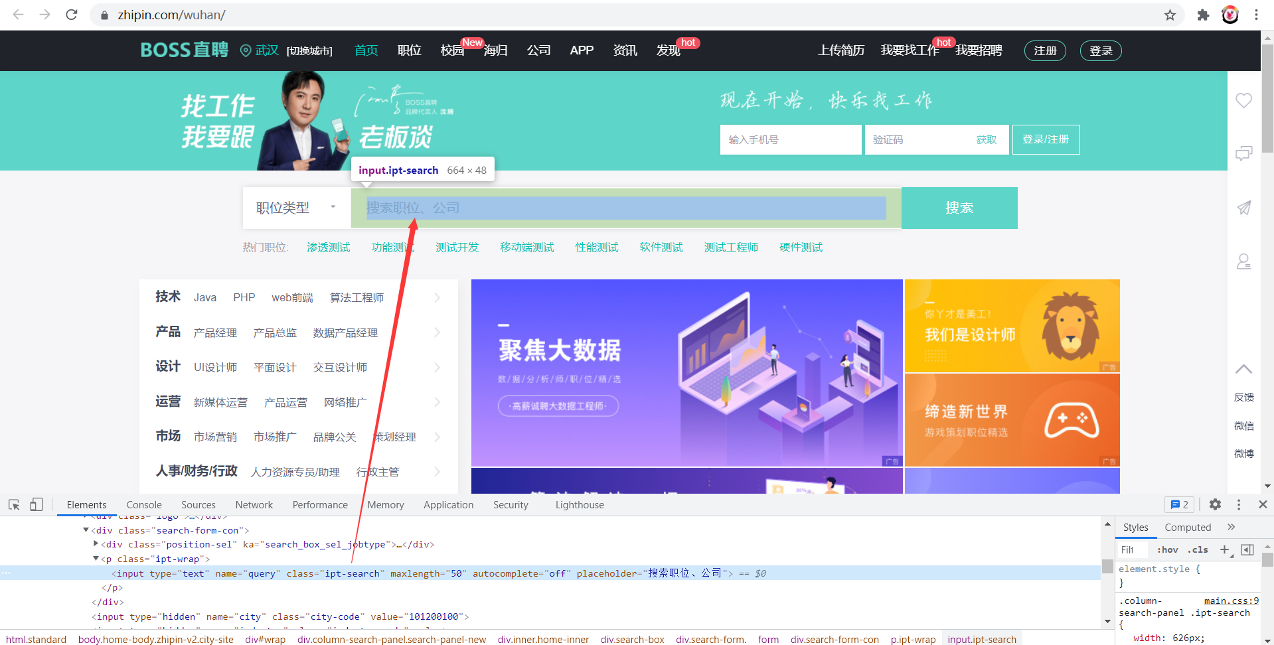Click the 注册 button
This screenshot has width=1274, height=645.
coord(1045,50)
